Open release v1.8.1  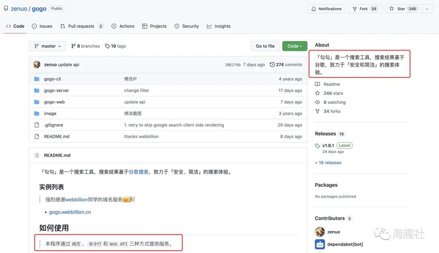pos(328,145)
